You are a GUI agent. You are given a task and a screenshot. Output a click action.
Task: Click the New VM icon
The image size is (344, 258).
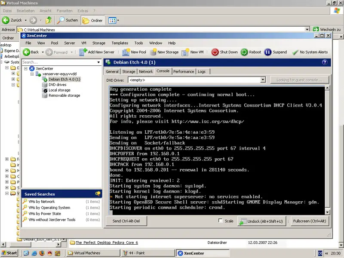coord(185,52)
